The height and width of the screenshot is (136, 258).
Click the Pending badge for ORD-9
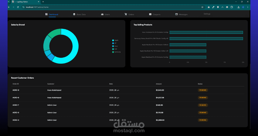click(203, 90)
